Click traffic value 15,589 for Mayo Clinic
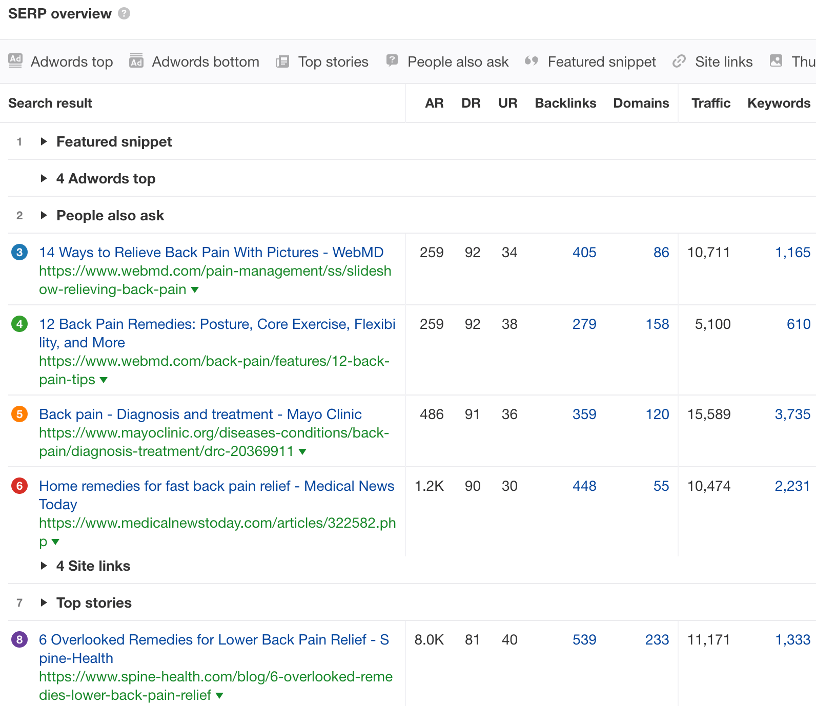Viewport: 816px width, 706px height. tap(709, 414)
